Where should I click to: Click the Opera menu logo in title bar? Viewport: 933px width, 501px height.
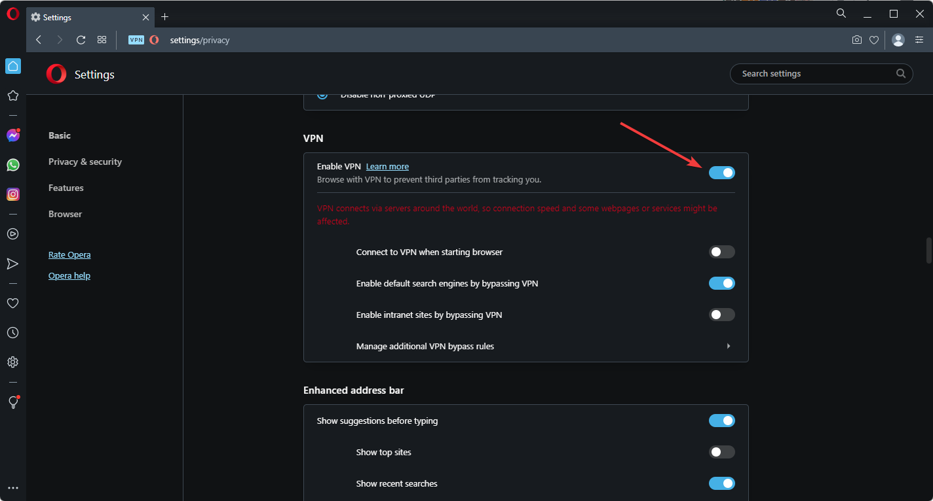click(12, 14)
